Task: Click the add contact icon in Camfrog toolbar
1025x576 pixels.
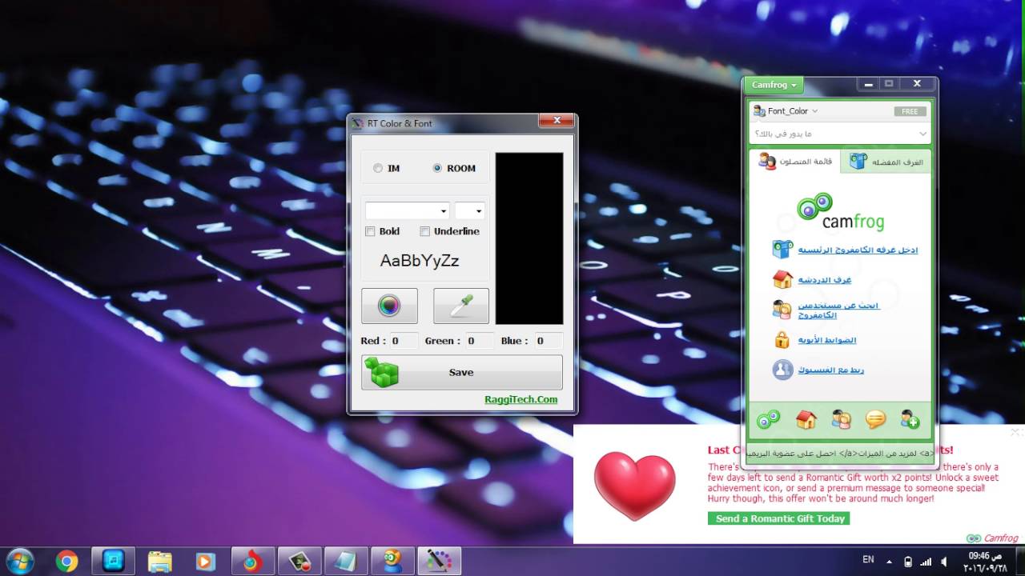Action: 910,419
